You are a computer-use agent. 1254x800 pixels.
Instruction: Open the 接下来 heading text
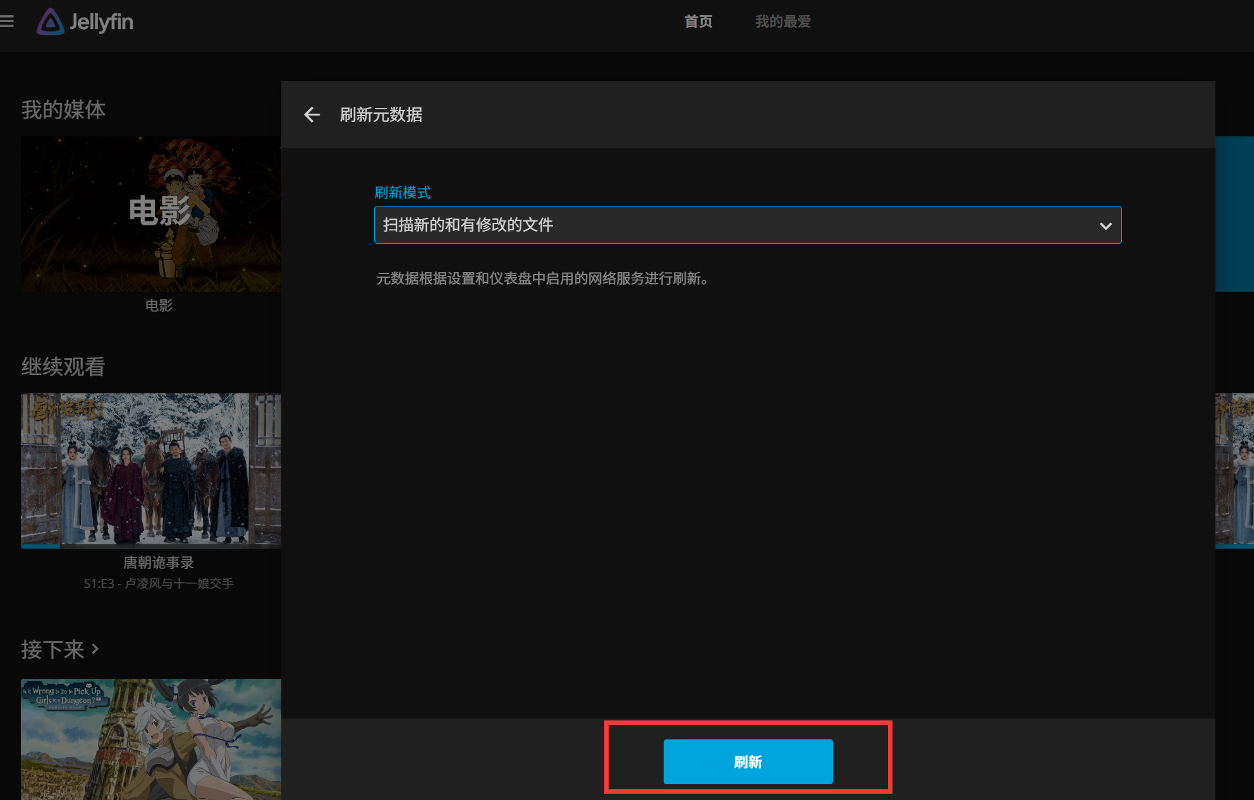52,649
